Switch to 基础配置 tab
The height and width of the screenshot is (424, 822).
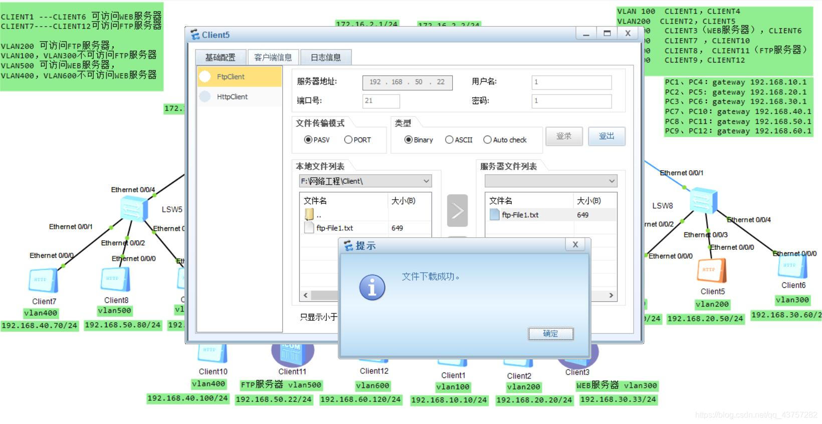tap(221, 58)
